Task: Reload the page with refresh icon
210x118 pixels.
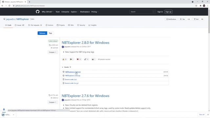Action: tap(10, 6)
